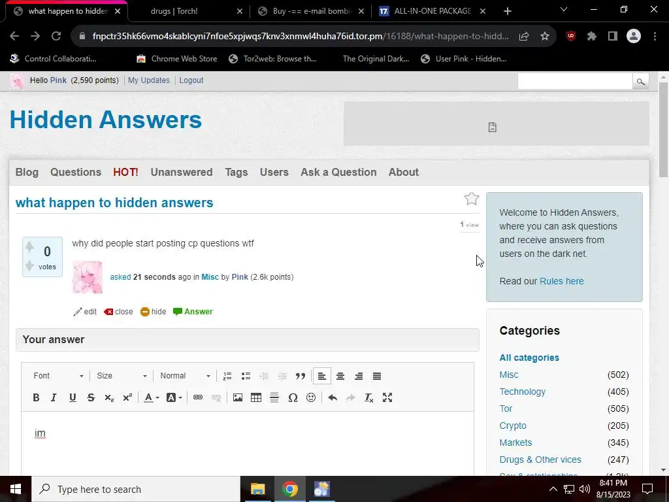Open the background color dropdown
Viewport: 669px width, 502px height.
tap(174, 398)
